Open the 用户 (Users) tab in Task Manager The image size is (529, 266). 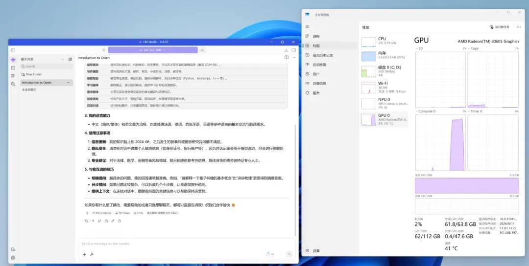330,74
